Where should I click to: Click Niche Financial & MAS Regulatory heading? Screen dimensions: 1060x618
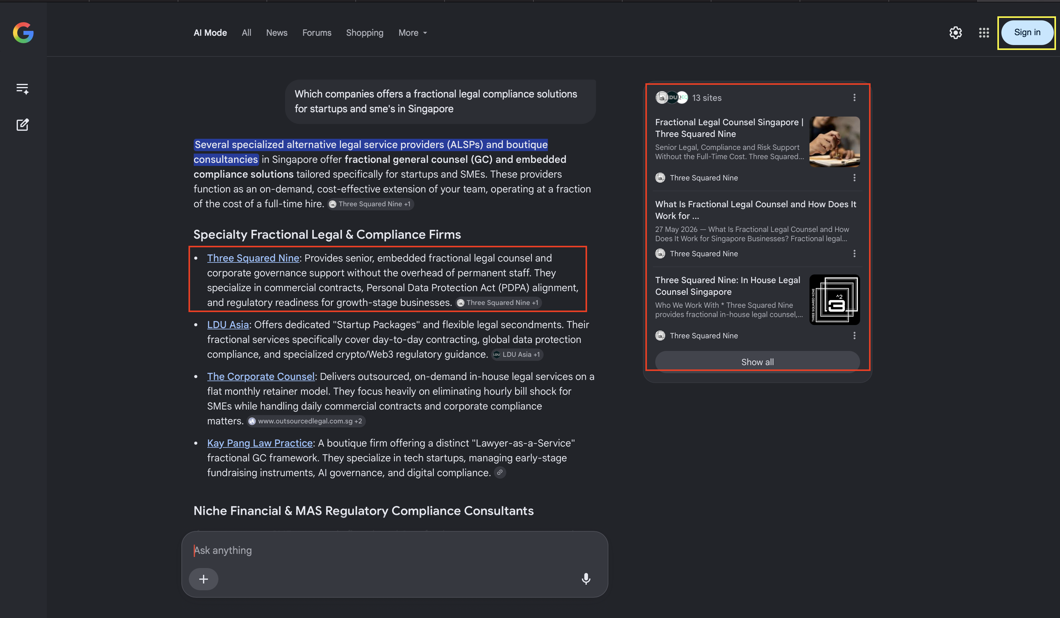tap(363, 511)
